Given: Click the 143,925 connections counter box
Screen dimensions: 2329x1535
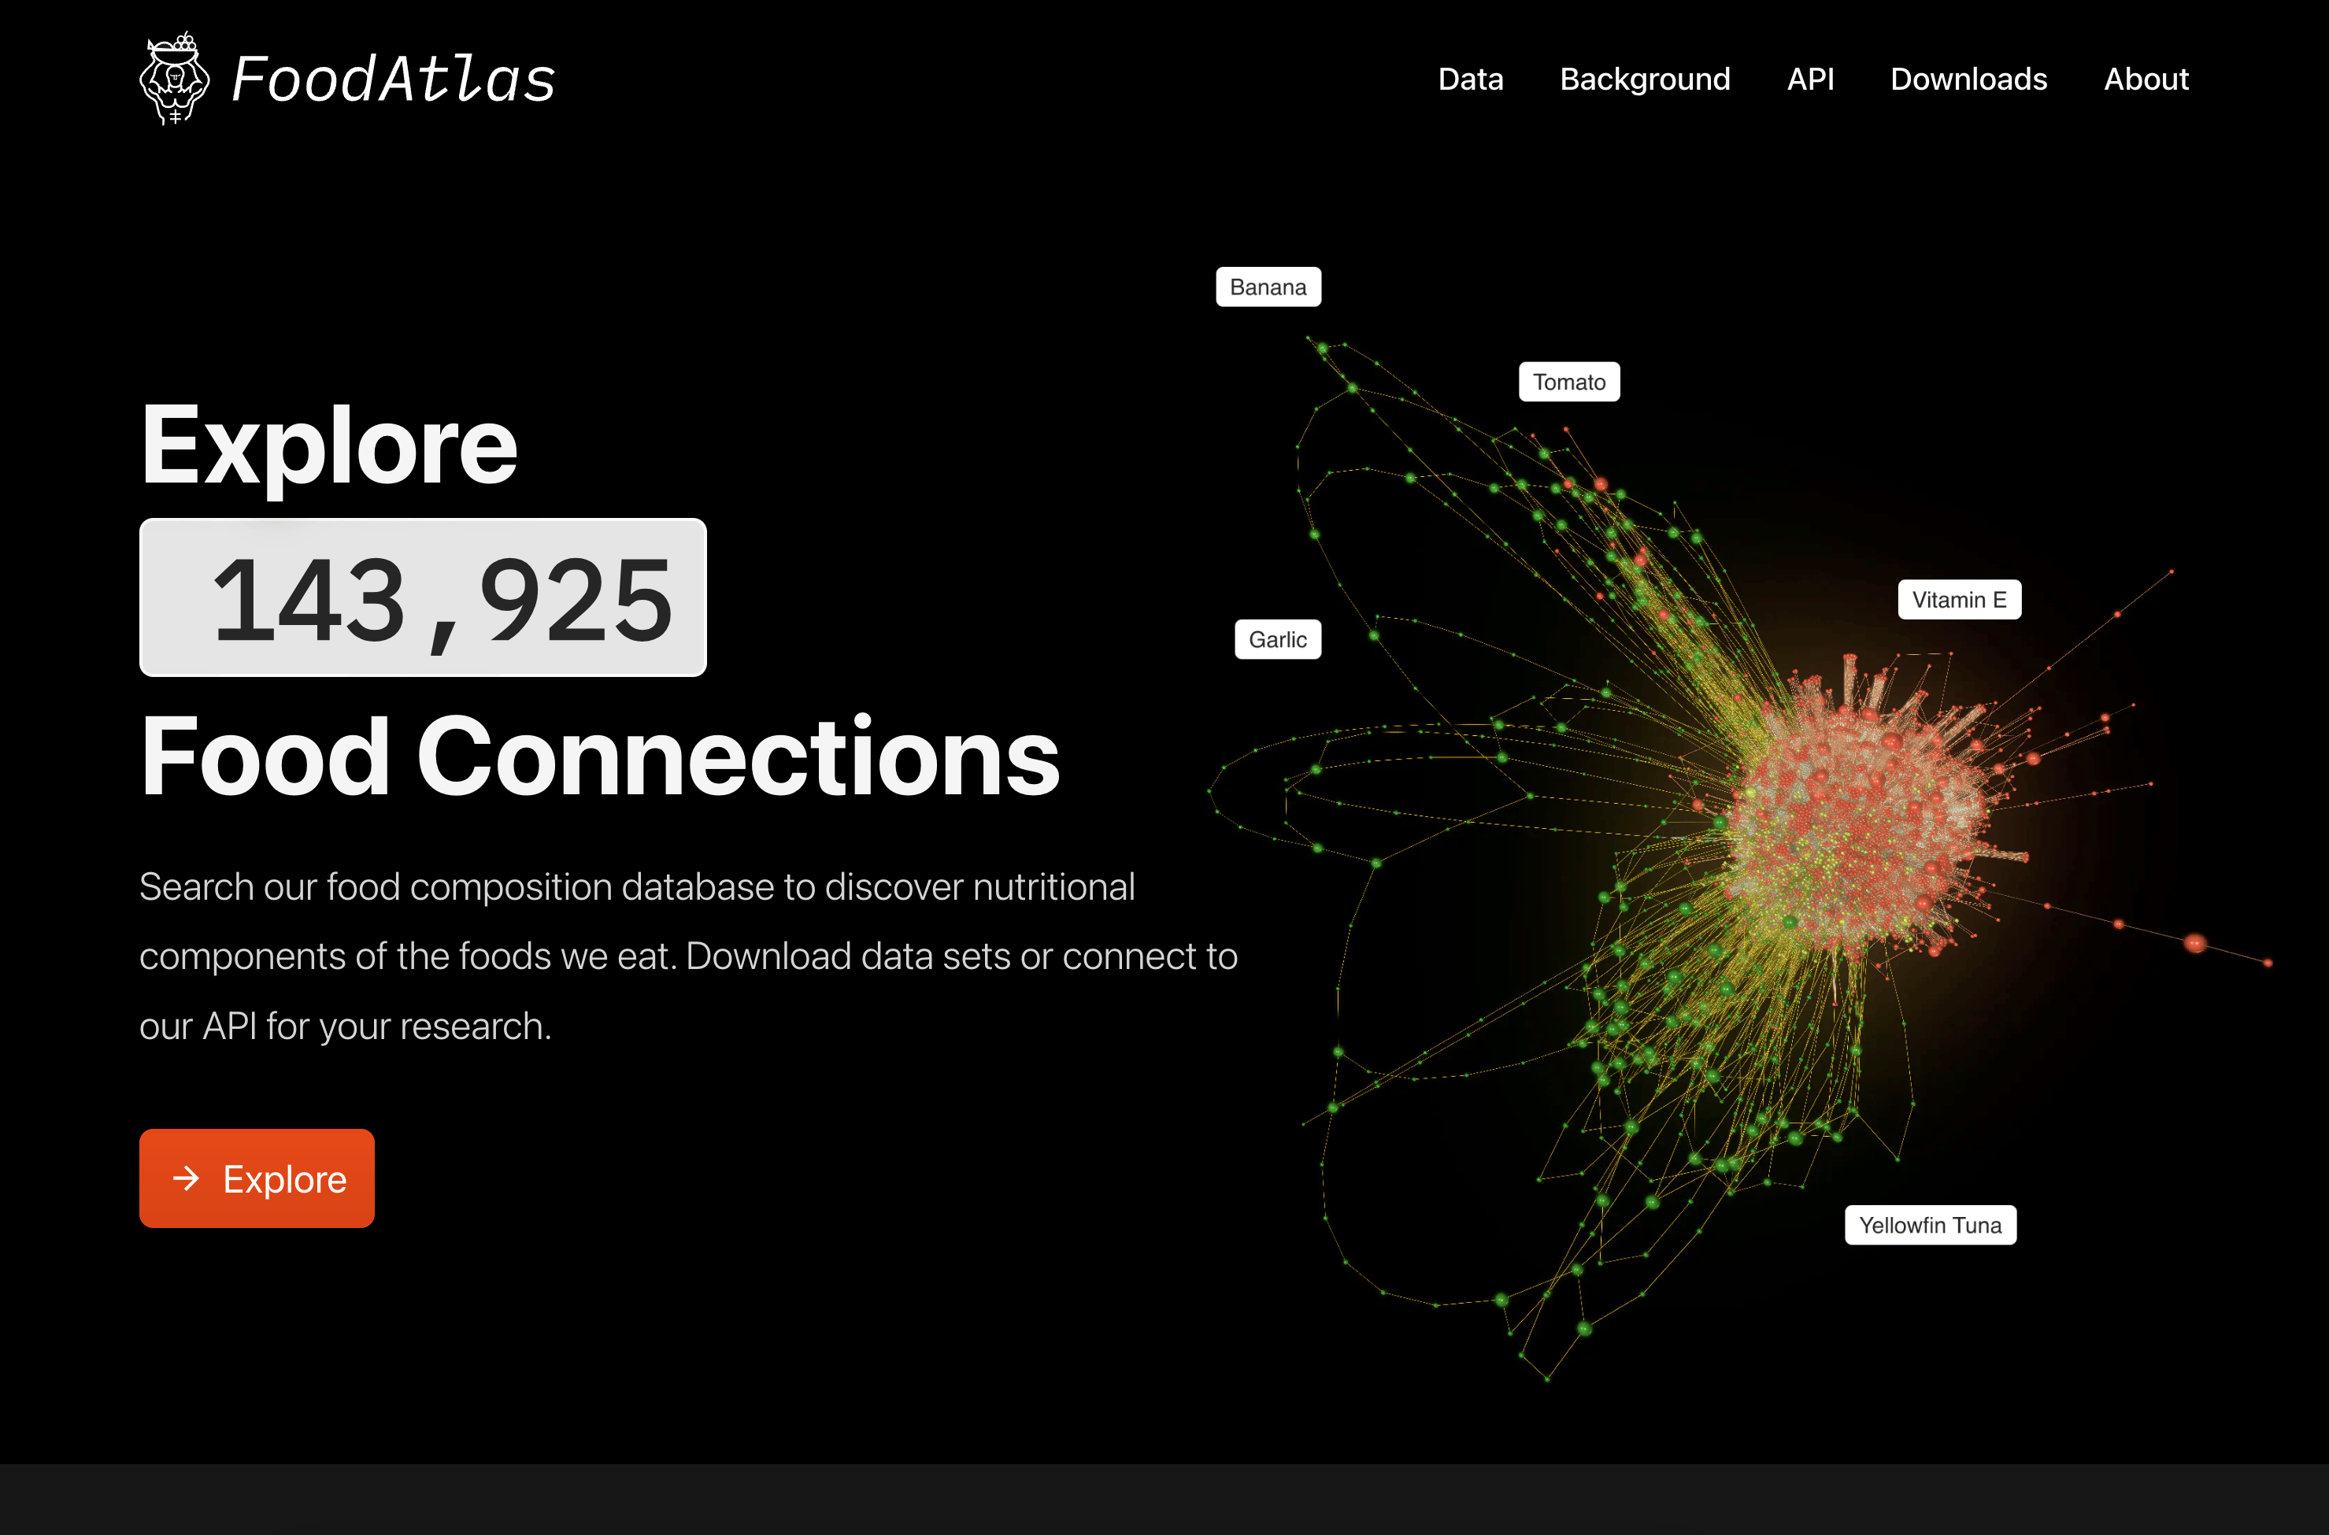Looking at the screenshot, I should pyautogui.click(x=423, y=597).
